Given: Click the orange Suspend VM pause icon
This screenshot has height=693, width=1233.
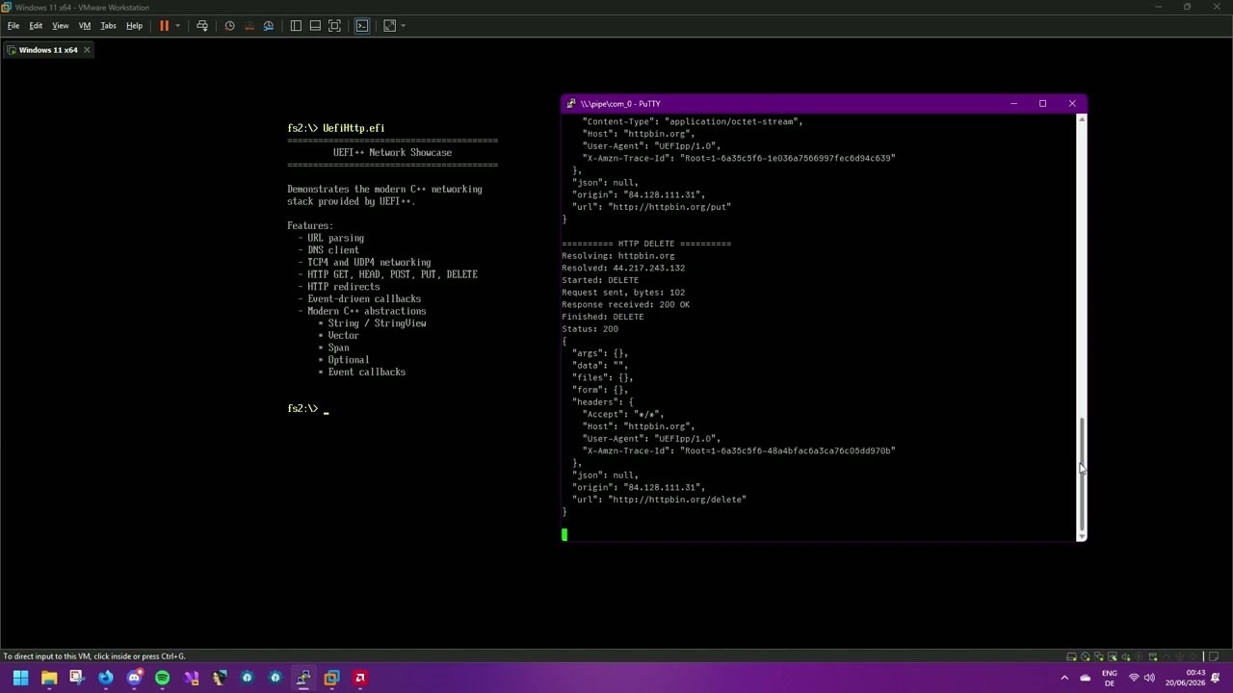Looking at the screenshot, I should [164, 26].
